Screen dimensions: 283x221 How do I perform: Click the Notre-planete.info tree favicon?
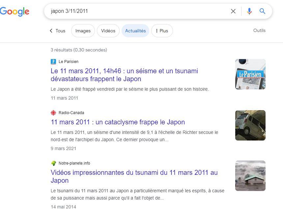[53, 163]
